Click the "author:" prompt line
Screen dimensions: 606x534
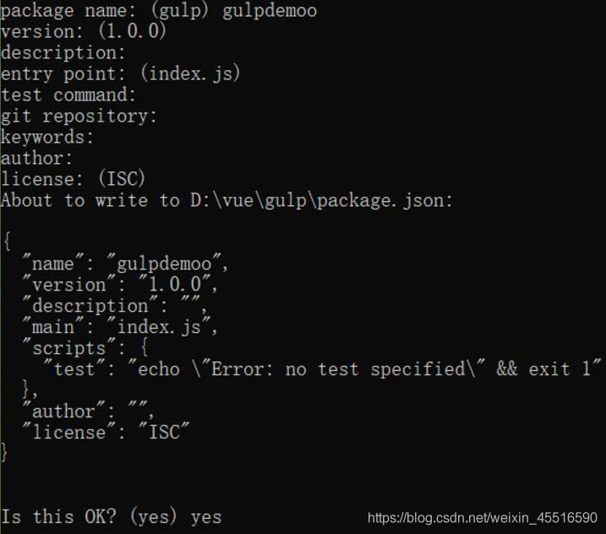point(37,158)
